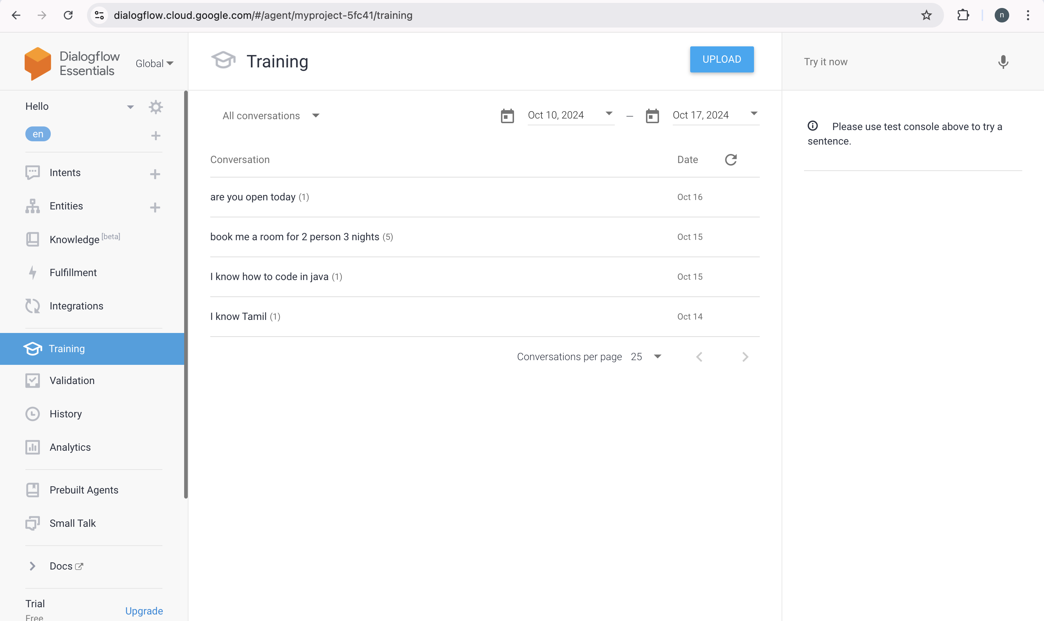
Task: Open agent settings gear
Action: (156, 107)
